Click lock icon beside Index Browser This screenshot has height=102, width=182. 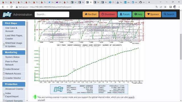[4, 69]
